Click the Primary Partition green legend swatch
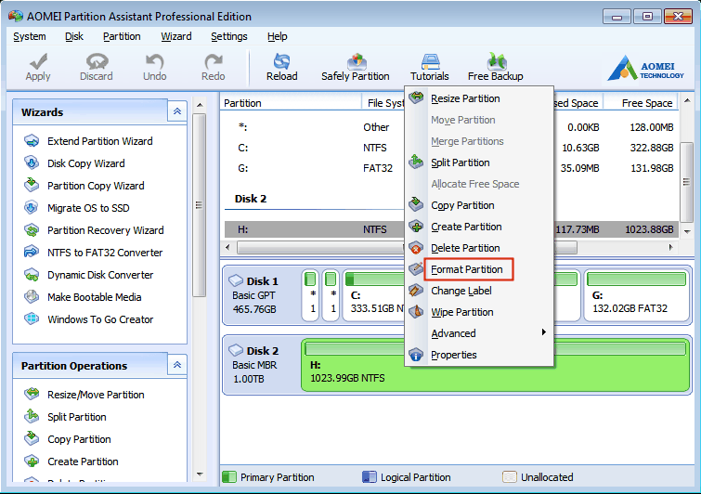701x494 pixels. 229,477
